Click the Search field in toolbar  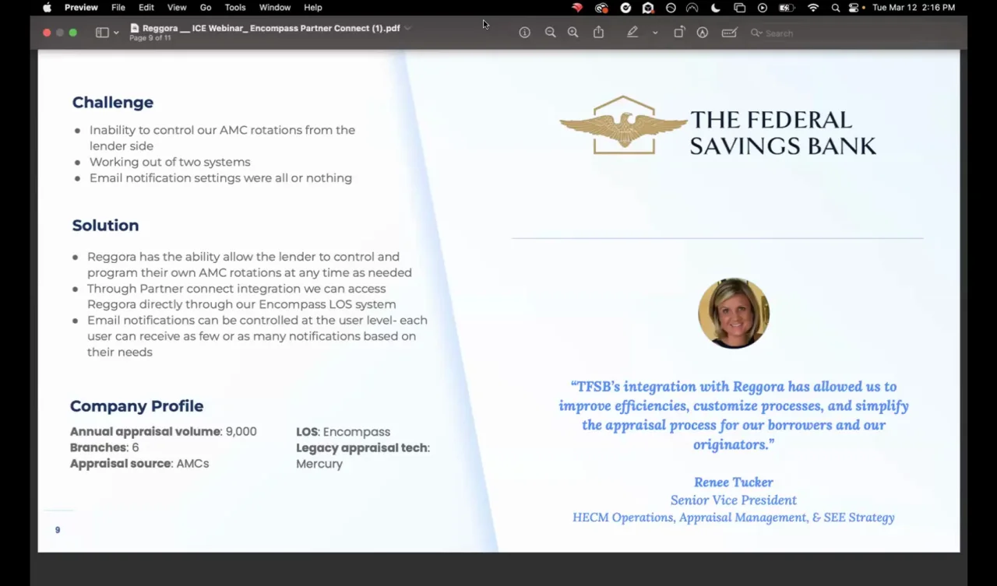pos(853,33)
